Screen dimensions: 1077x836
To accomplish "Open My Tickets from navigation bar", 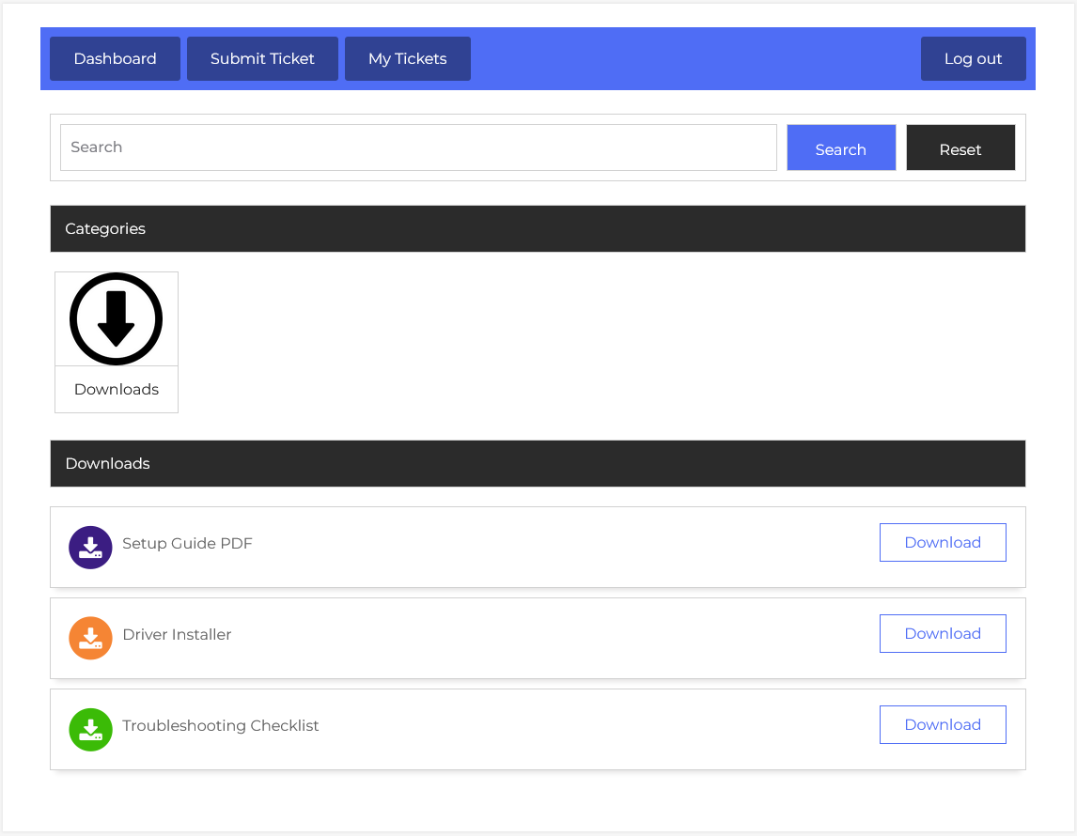I will coord(407,58).
